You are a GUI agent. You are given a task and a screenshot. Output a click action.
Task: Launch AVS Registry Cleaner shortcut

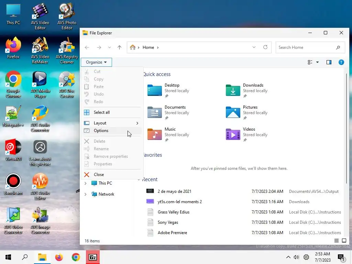(x=67, y=51)
